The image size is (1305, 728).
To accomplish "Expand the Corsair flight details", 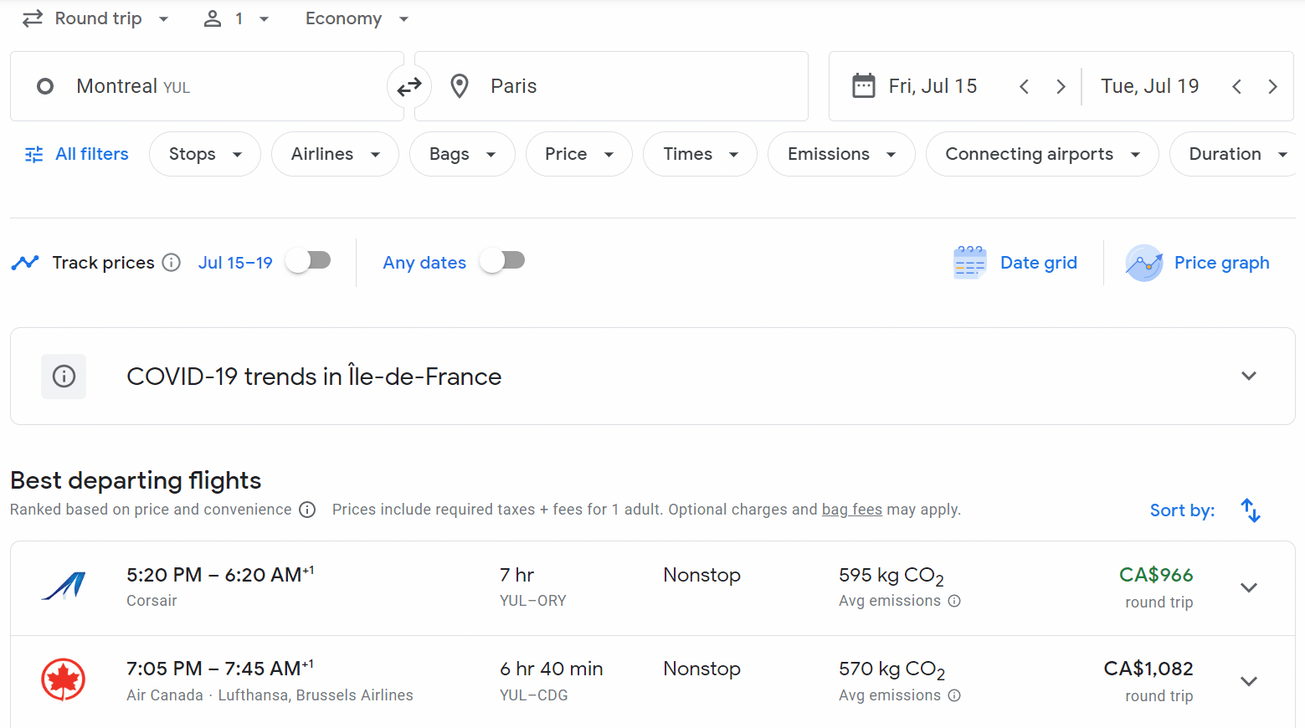I will pos(1248,587).
